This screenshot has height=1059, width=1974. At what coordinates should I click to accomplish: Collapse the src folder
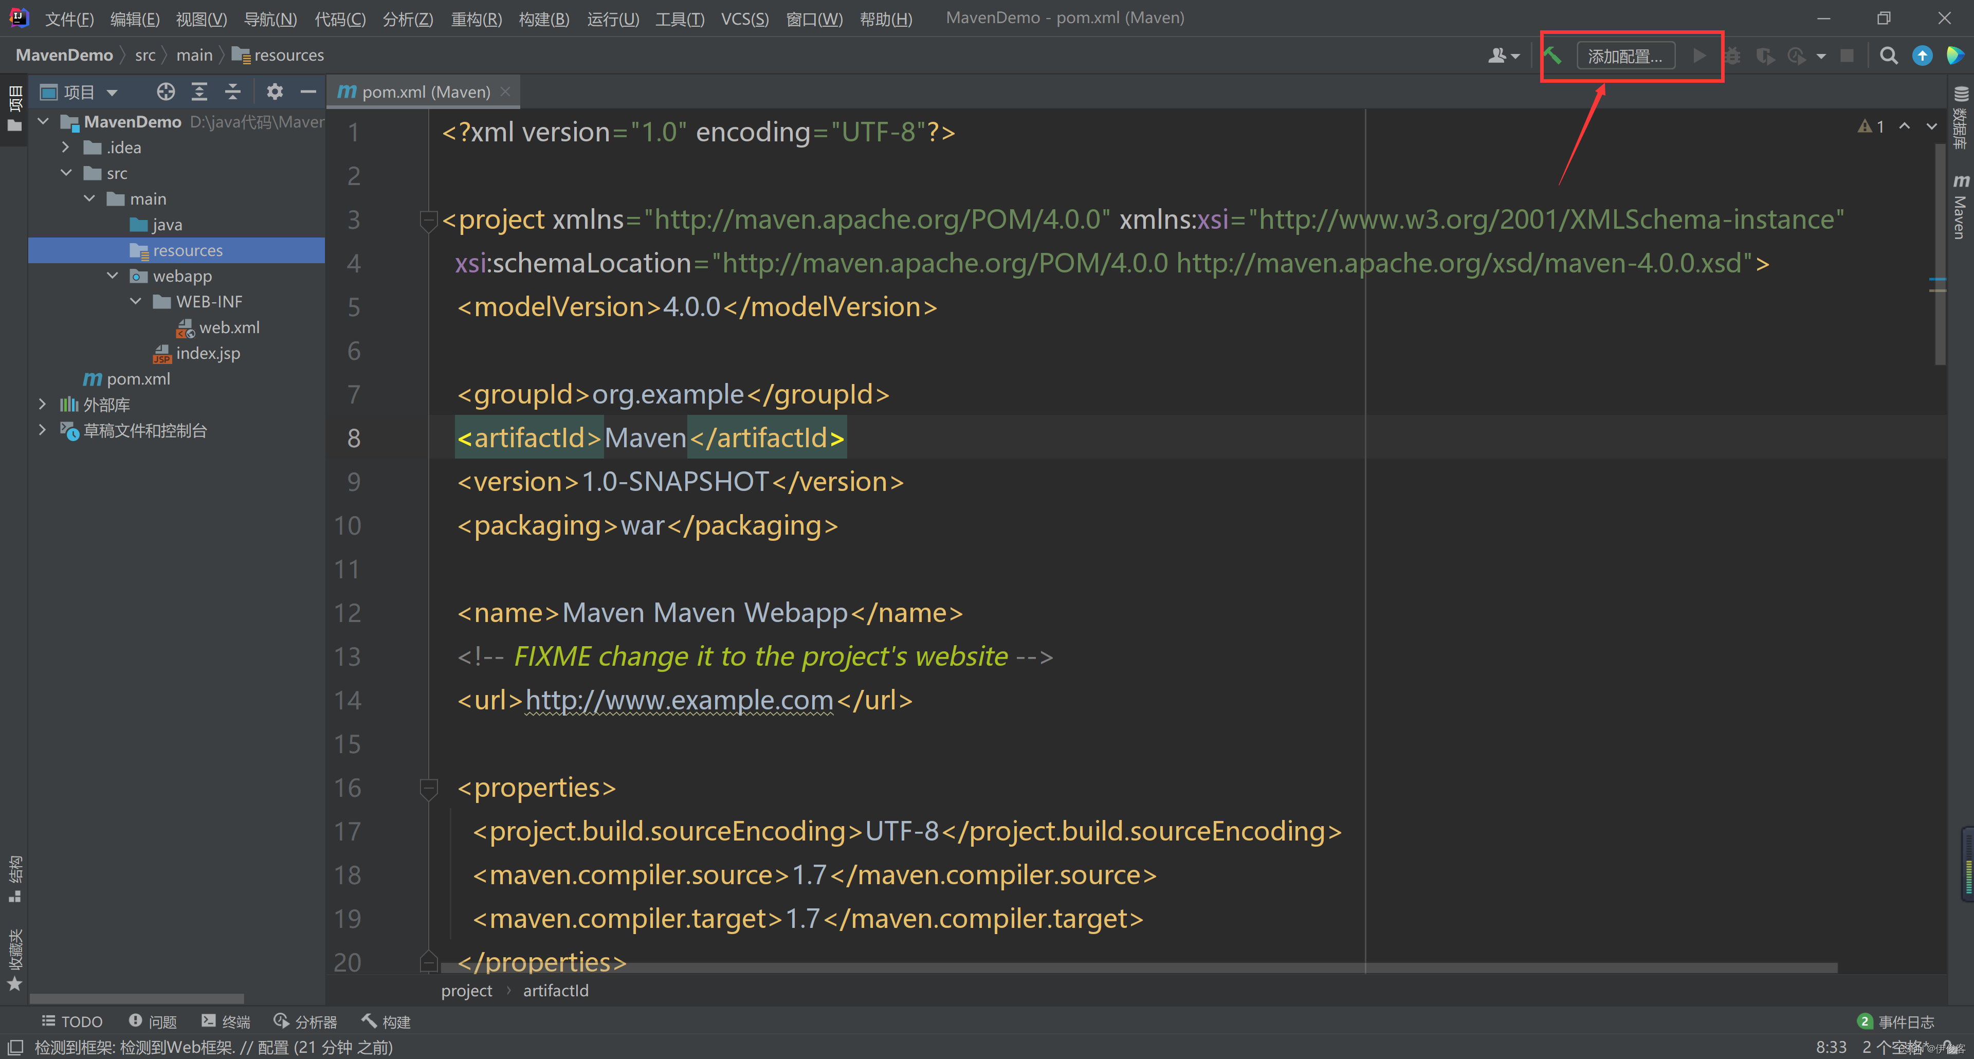pos(66,172)
